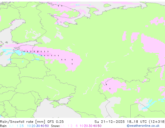The width and height of the screenshot is (165, 128).
Task: Pick the Snow legend 30 color value
Action: click(x=91, y=126)
